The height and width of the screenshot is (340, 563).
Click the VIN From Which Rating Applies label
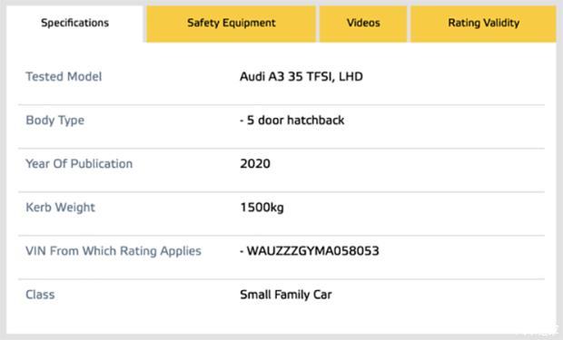coord(114,251)
